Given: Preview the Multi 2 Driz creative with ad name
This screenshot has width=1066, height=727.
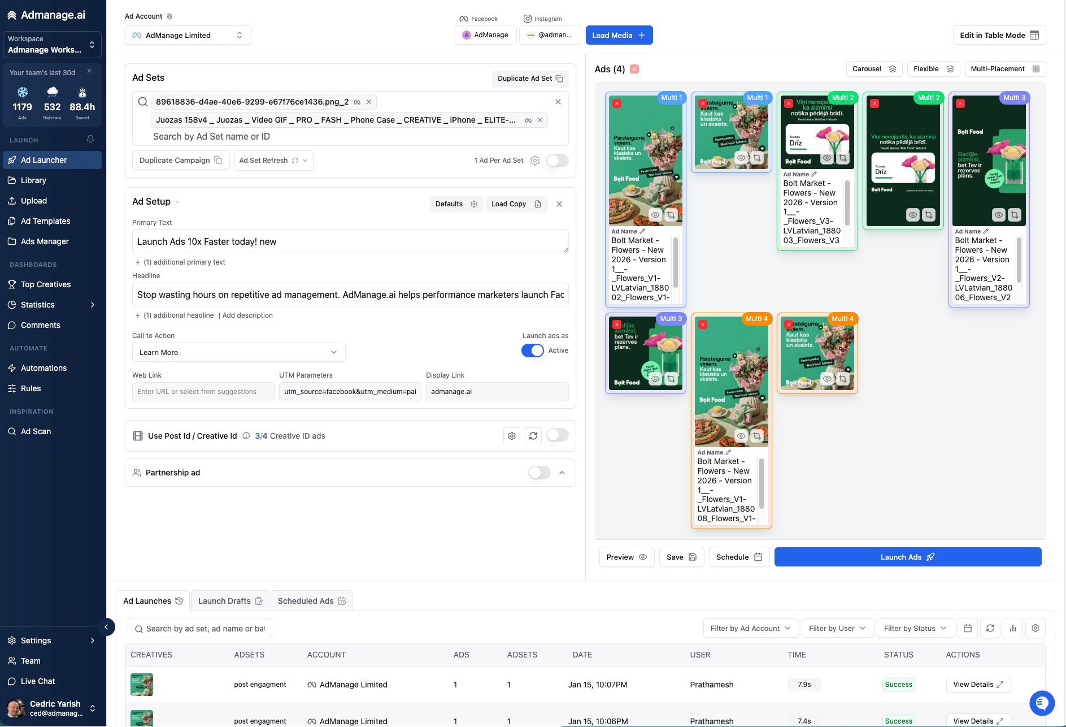Looking at the screenshot, I should 827,158.
